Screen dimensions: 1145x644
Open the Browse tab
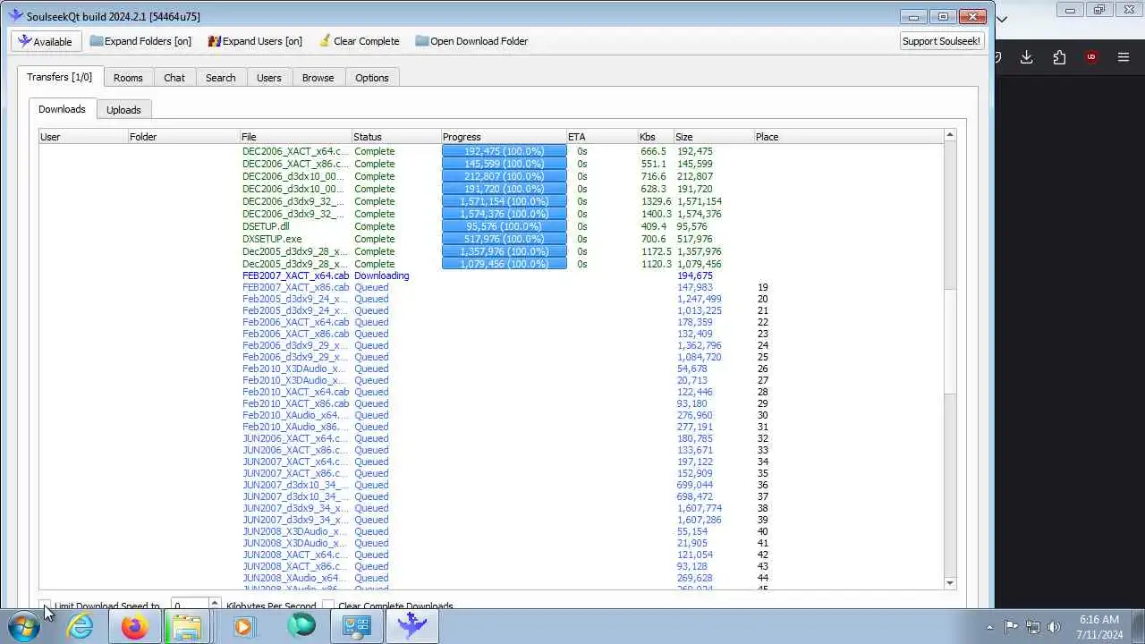pyautogui.click(x=318, y=78)
